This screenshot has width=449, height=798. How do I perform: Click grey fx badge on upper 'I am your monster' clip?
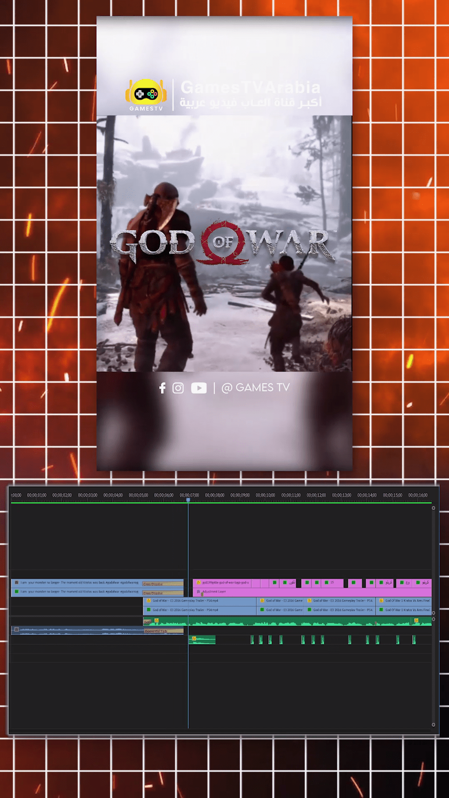17,583
